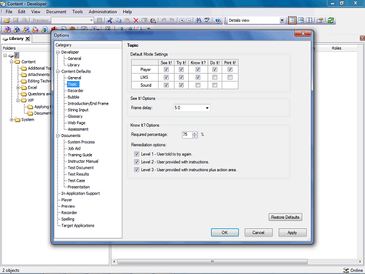Open the Administration menu

pyautogui.click(x=103, y=11)
